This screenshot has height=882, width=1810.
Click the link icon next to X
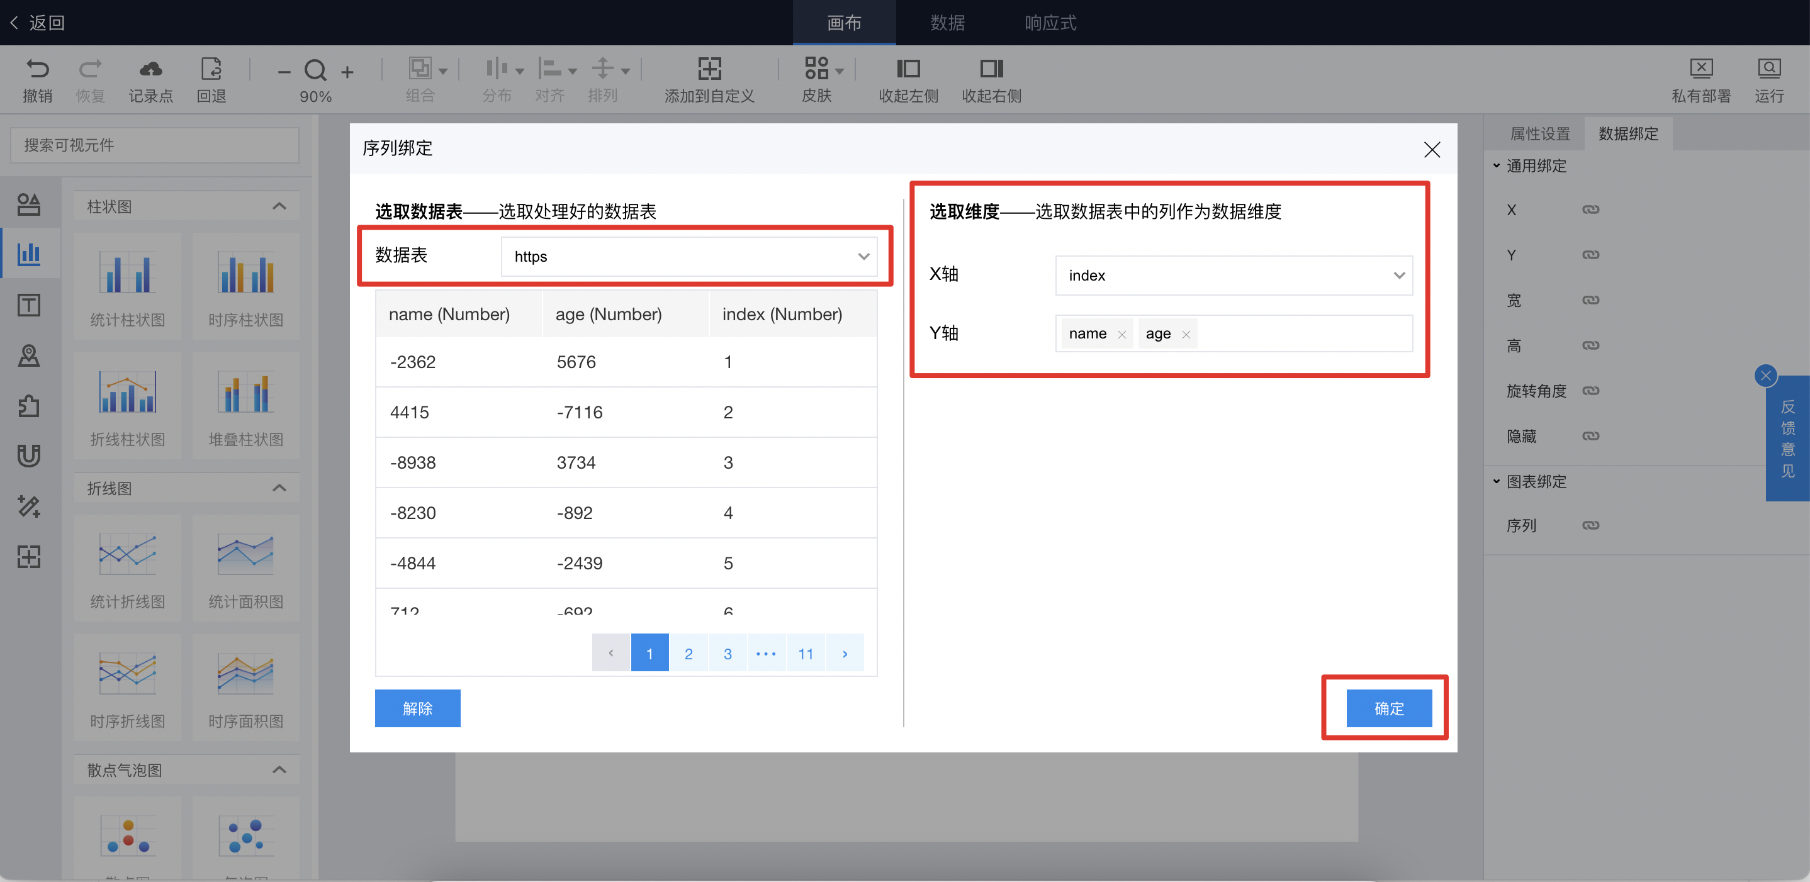click(1590, 209)
